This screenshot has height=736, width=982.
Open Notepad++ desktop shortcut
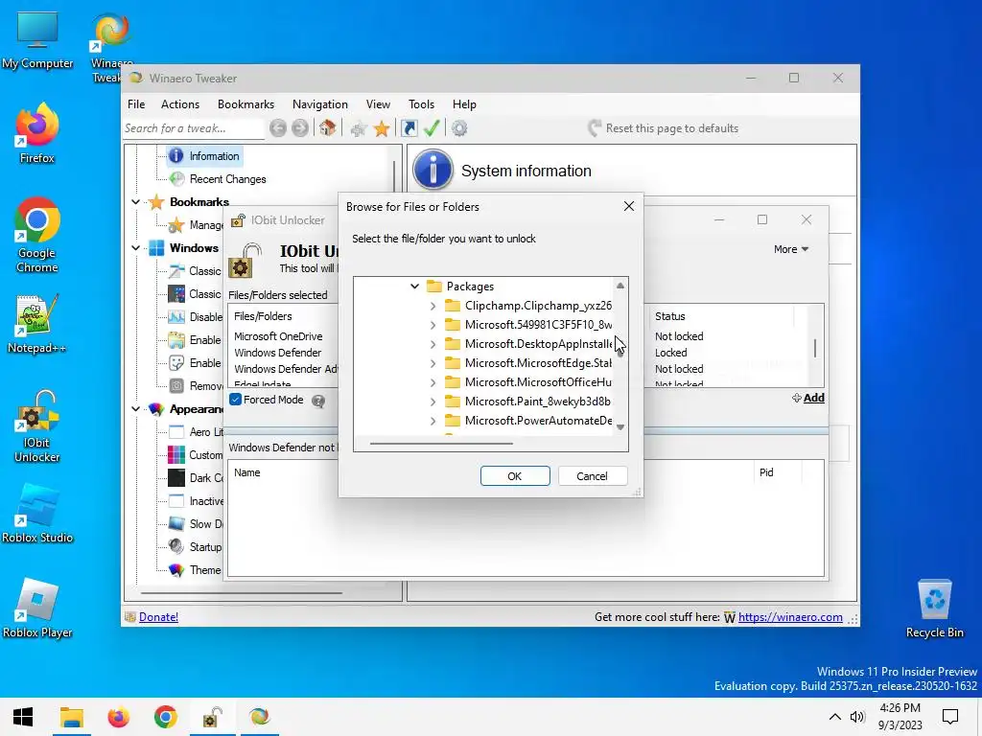click(37, 324)
